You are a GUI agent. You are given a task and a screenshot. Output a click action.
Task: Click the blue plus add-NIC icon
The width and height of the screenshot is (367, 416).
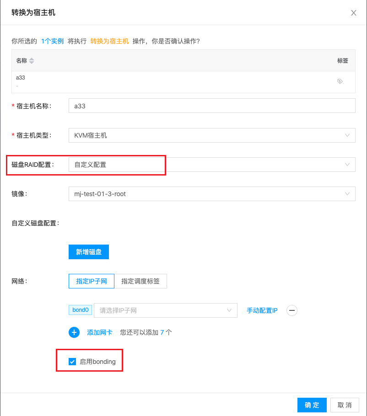(74, 332)
